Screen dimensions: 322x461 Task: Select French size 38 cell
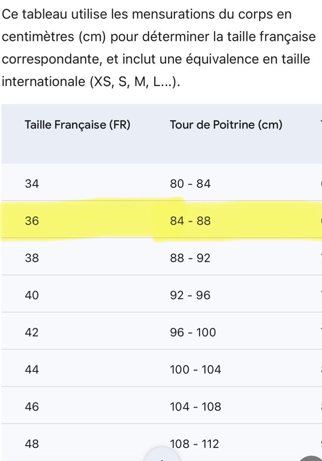32,258
